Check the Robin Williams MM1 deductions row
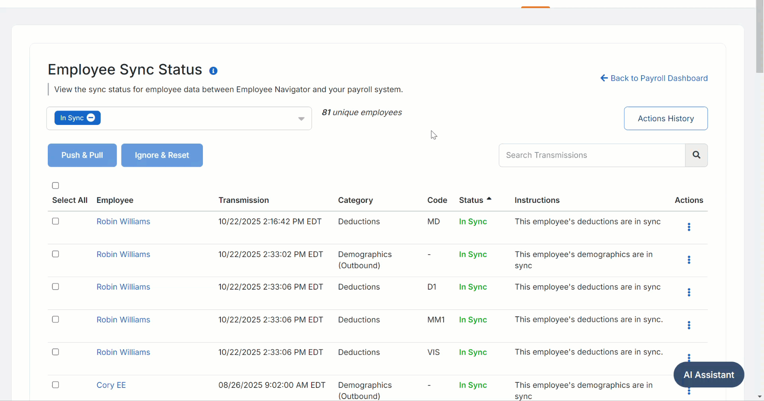 pos(56,319)
